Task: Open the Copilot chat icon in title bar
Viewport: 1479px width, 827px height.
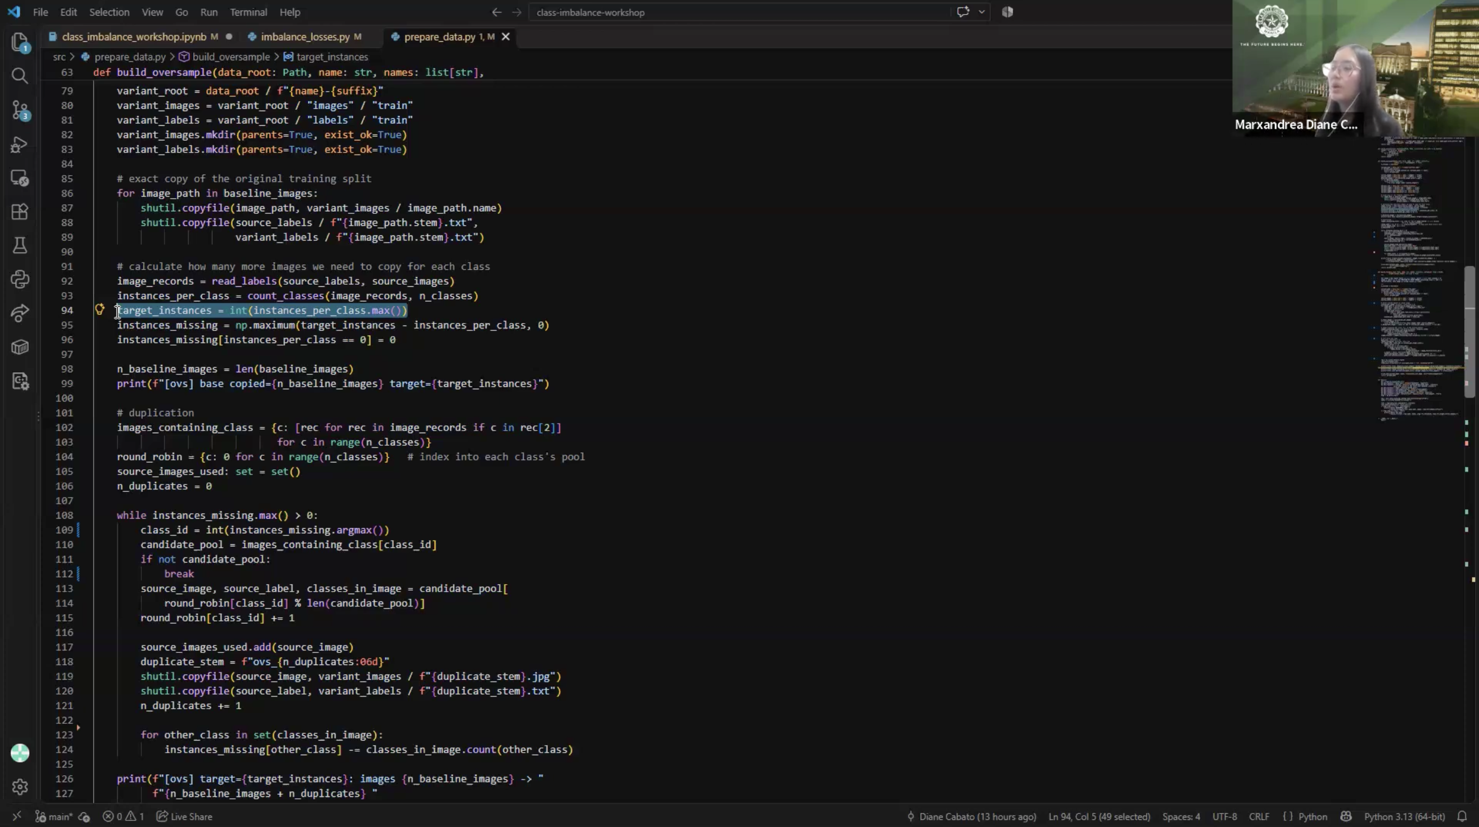Action: pos(963,12)
